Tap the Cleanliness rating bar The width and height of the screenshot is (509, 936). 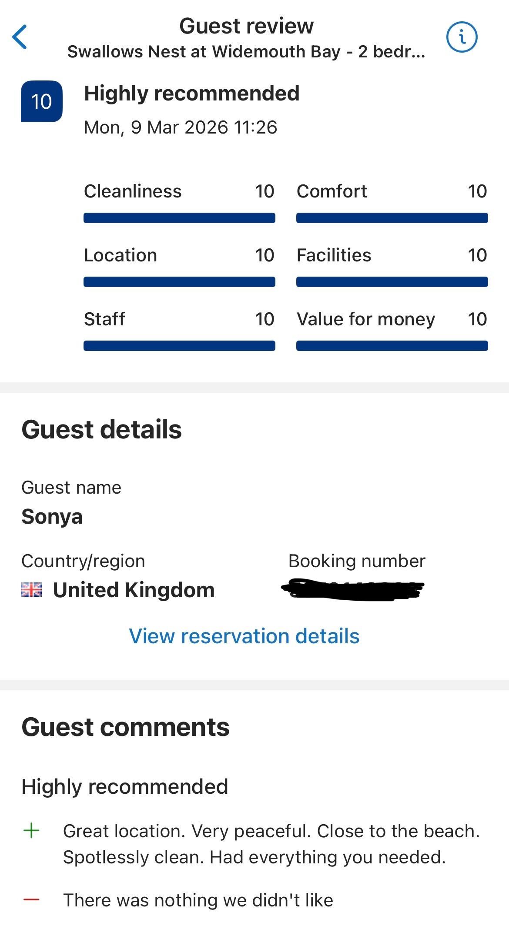(x=179, y=218)
